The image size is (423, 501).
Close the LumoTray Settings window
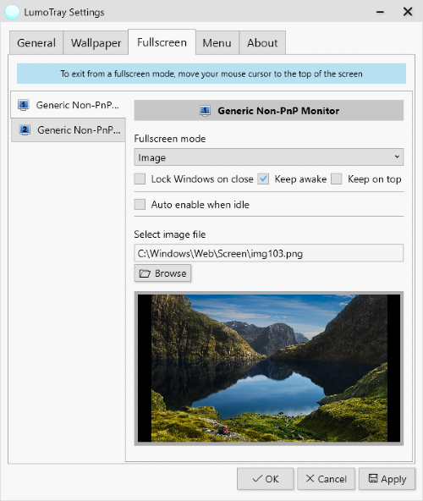(408, 12)
